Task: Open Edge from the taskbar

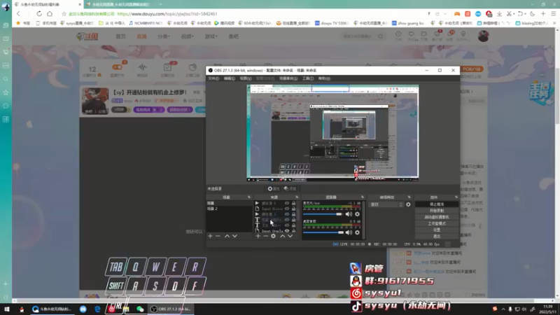Action: pyautogui.click(x=97, y=309)
